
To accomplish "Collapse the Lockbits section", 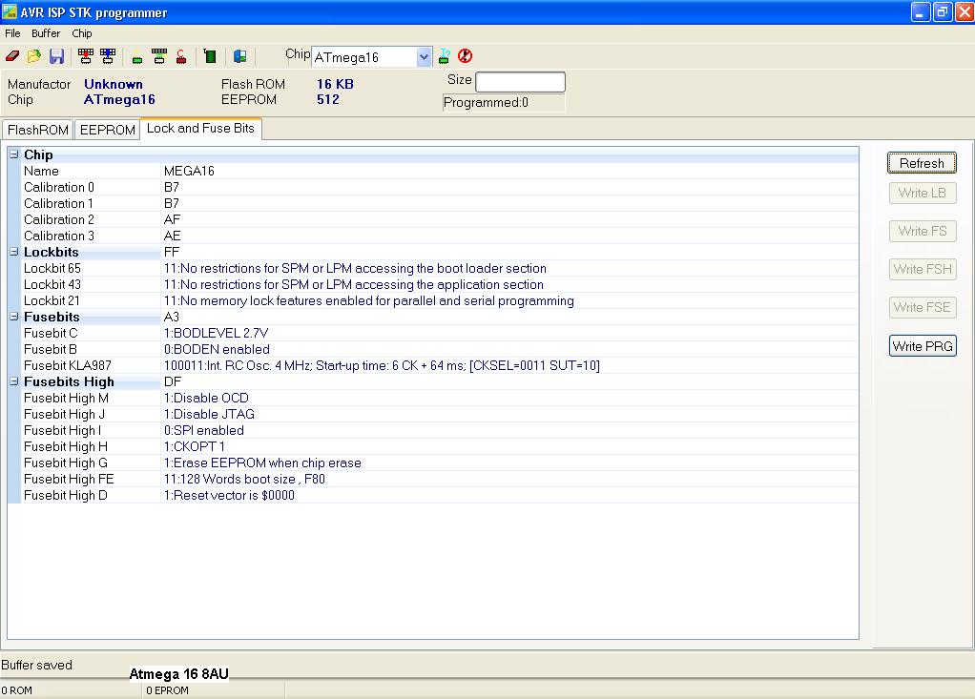I will pos(14,252).
